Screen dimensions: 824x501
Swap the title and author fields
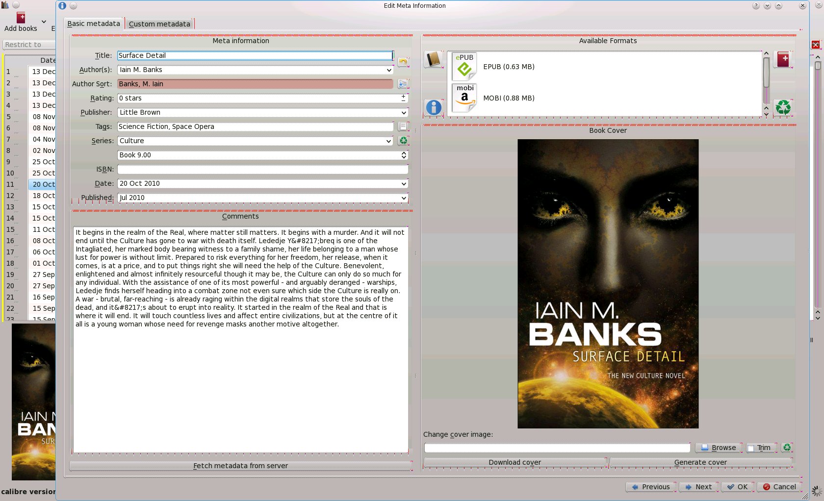click(x=403, y=62)
